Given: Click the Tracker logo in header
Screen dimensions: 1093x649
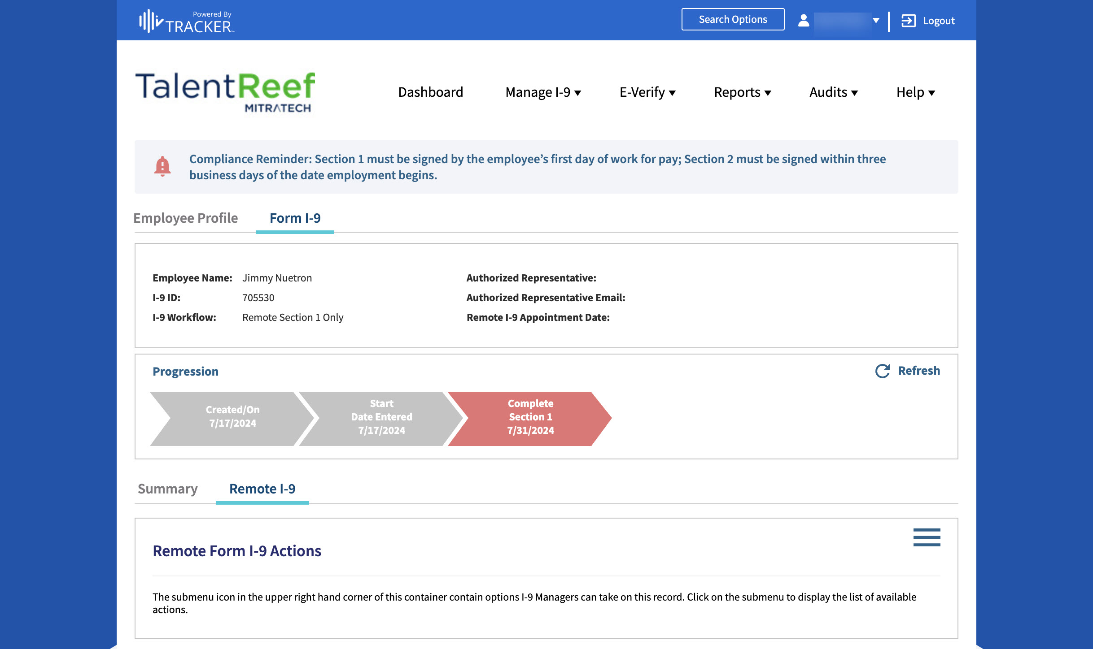Looking at the screenshot, I should pos(187,21).
